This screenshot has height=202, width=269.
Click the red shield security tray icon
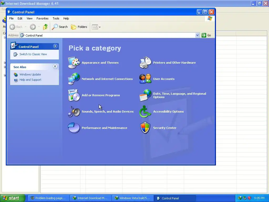tap(250, 198)
